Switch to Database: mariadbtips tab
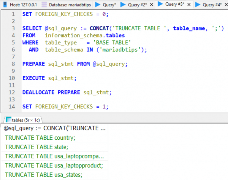This screenshot has width=228, height=180. click(66, 5)
